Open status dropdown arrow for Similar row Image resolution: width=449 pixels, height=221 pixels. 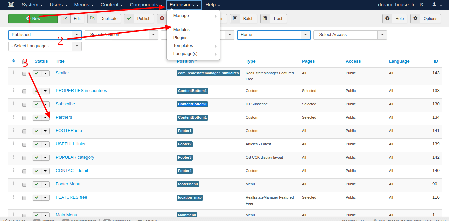[46, 73]
